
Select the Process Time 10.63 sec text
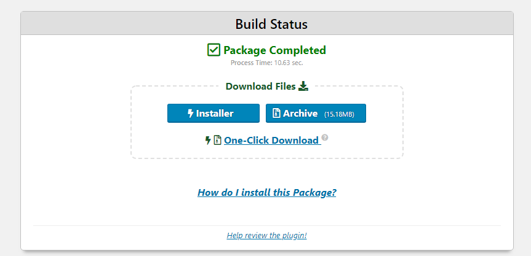click(x=267, y=63)
